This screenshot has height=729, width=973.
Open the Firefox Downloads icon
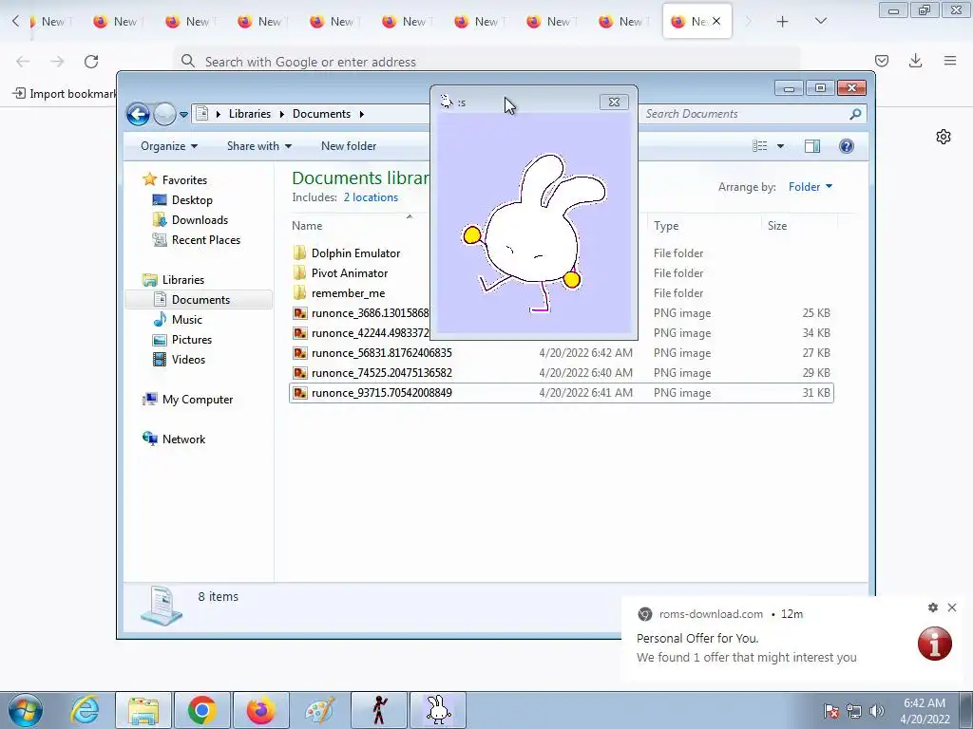915,61
